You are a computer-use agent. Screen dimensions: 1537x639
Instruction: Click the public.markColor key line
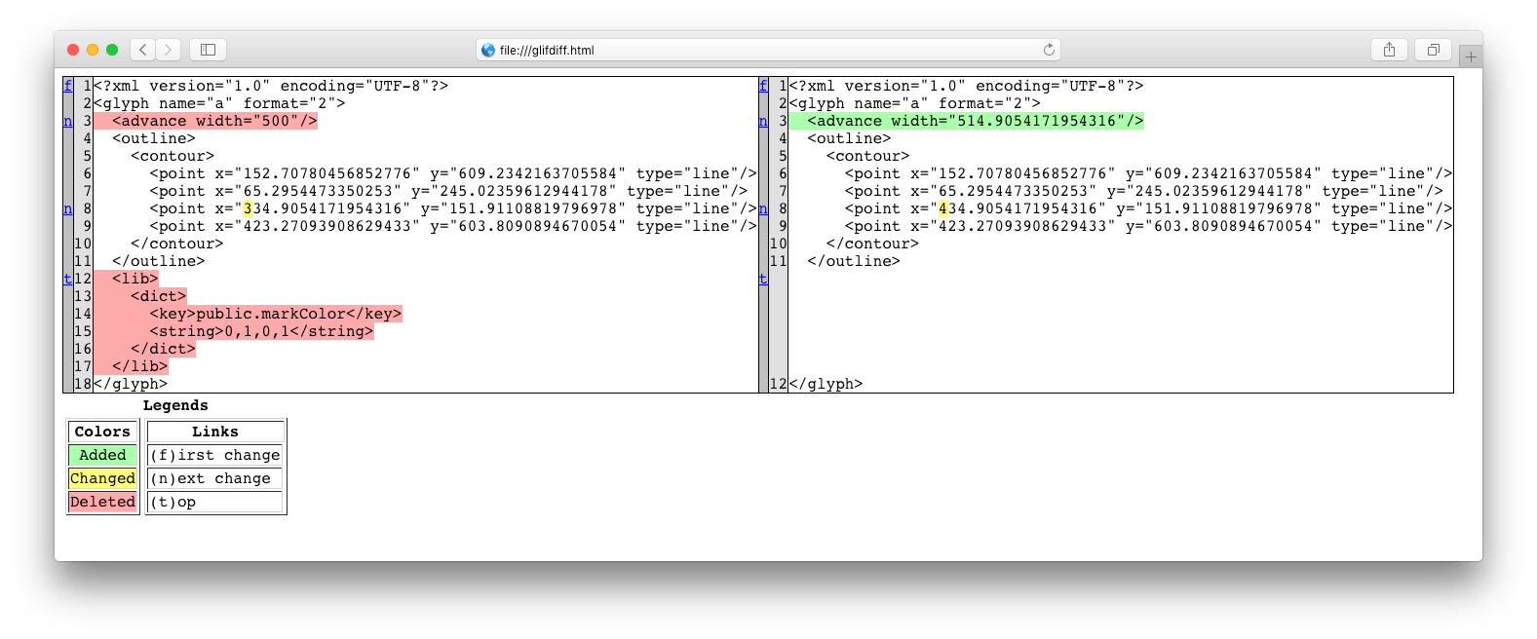coord(248,314)
